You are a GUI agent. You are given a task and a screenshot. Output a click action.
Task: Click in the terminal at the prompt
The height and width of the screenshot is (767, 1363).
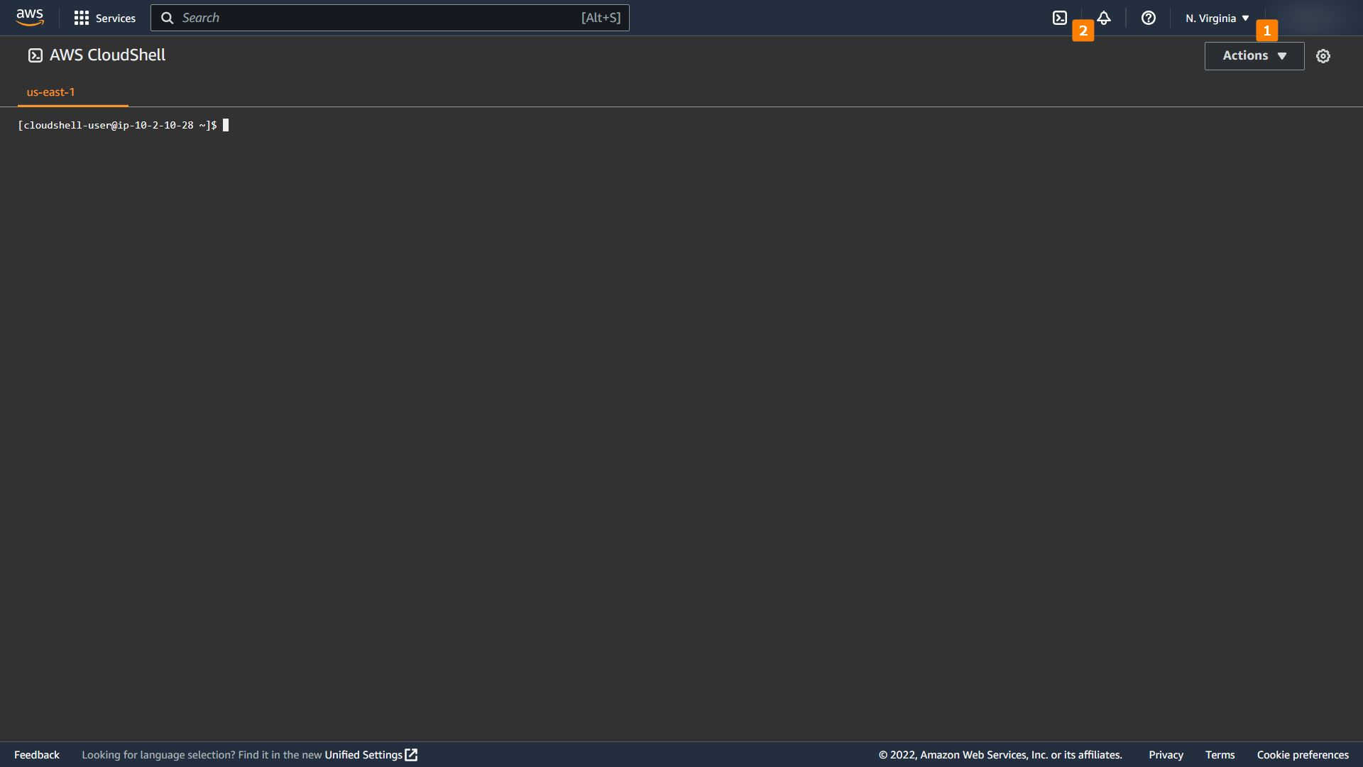226,126
